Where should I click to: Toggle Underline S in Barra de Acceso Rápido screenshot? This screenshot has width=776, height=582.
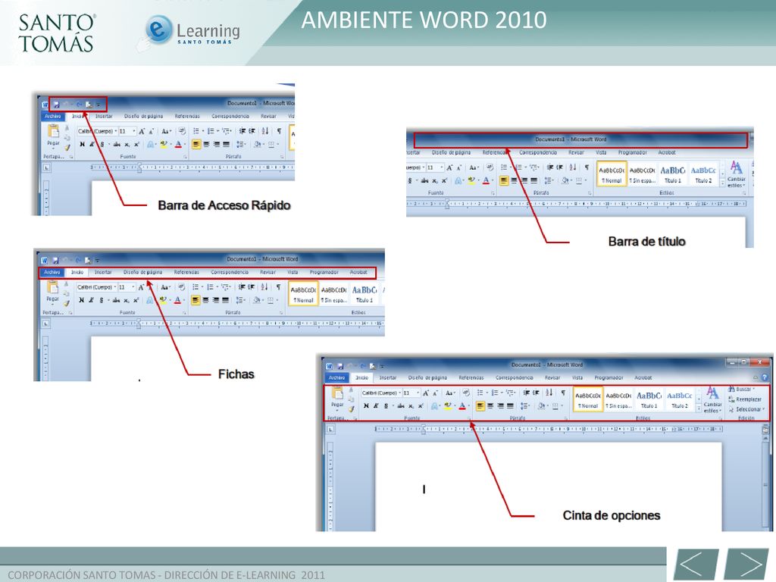102,145
